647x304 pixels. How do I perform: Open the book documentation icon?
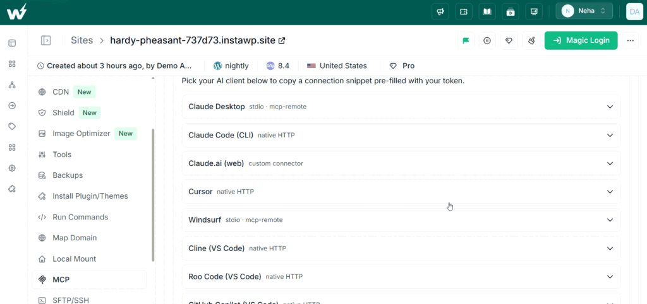(x=487, y=11)
